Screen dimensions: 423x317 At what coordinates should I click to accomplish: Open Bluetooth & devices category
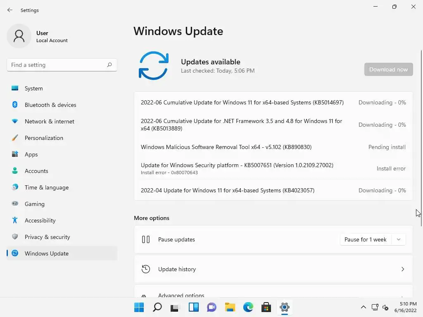coord(62,105)
